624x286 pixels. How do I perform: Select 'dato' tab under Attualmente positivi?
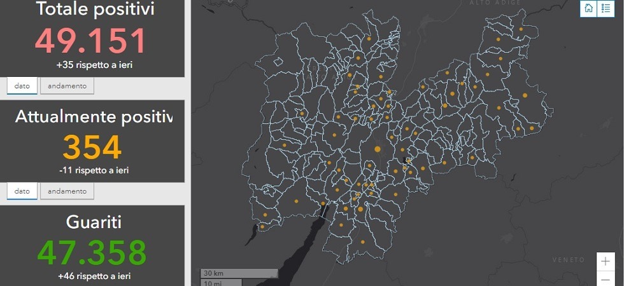(x=22, y=191)
